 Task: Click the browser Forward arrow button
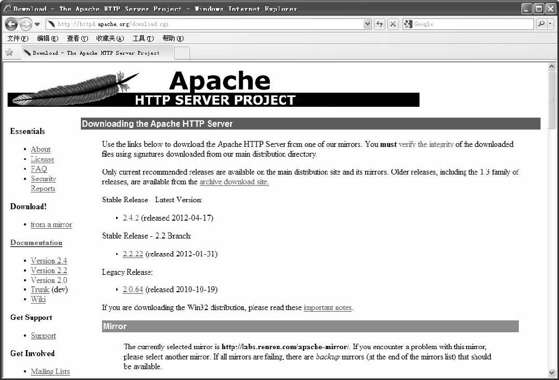pos(25,24)
